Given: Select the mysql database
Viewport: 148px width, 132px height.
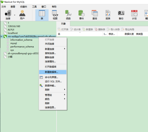Looking at the screenshot, I should click(x=14, y=43).
